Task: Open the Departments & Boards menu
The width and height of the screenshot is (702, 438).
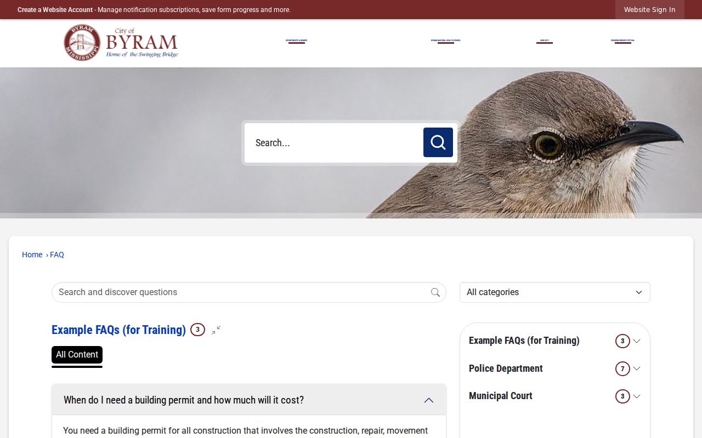Action: (x=297, y=41)
